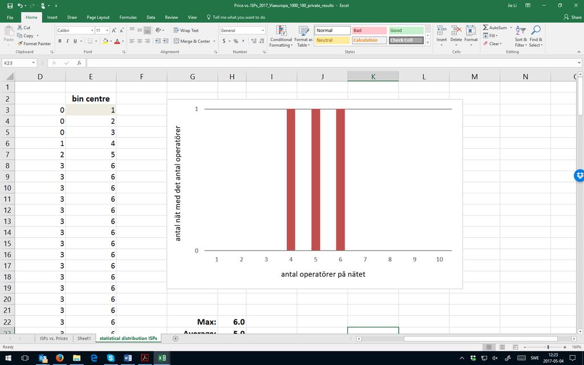
Task: Switch to the Data ribbon tab
Action: point(151,17)
